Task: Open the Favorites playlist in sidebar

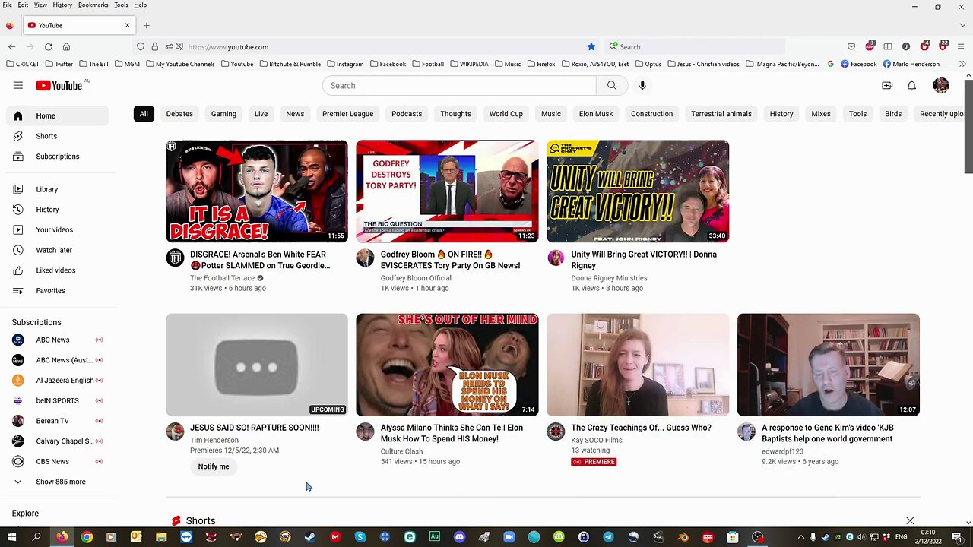Action: click(58, 291)
